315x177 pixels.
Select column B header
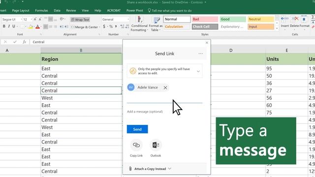pyautogui.click(x=81, y=50)
